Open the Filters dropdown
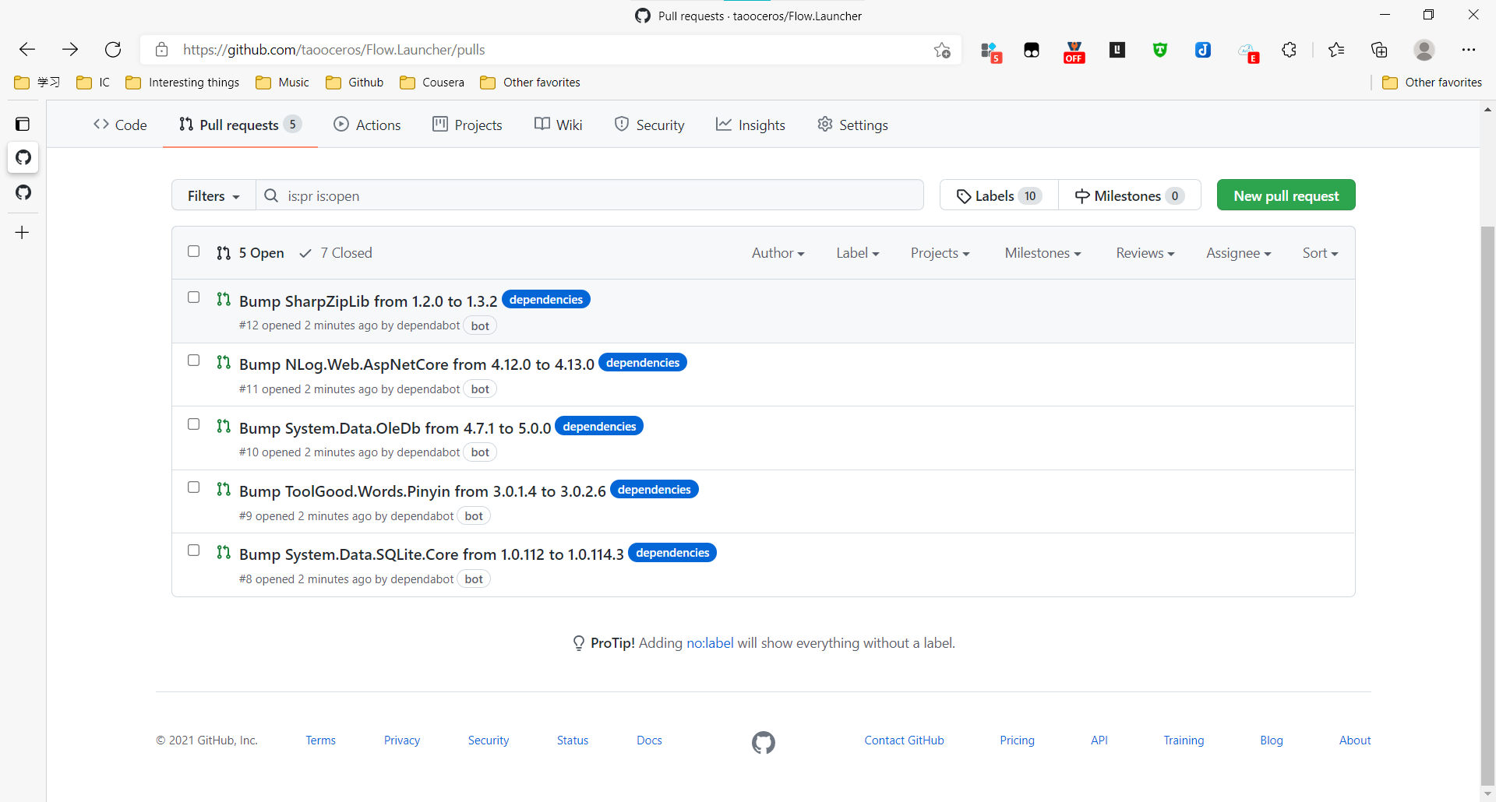The height and width of the screenshot is (802, 1496). pos(213,195)
